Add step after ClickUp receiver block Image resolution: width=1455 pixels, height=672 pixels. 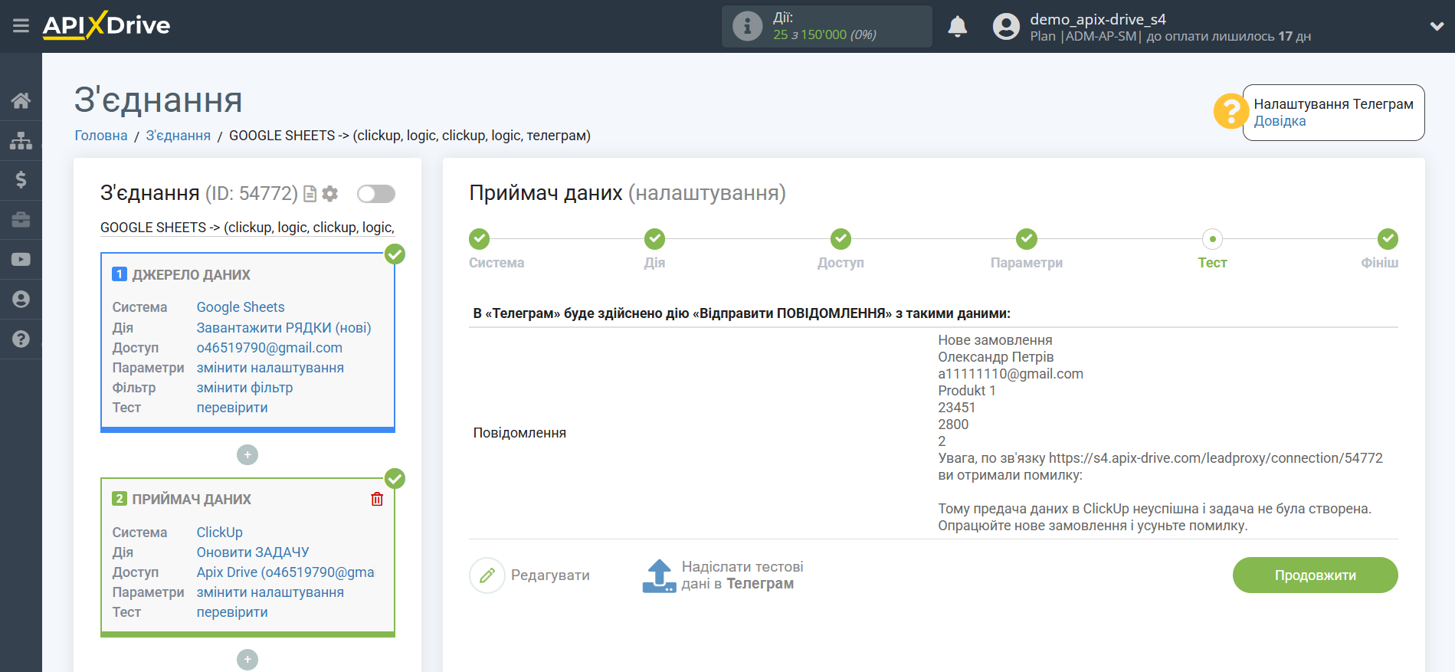[247, 660]
